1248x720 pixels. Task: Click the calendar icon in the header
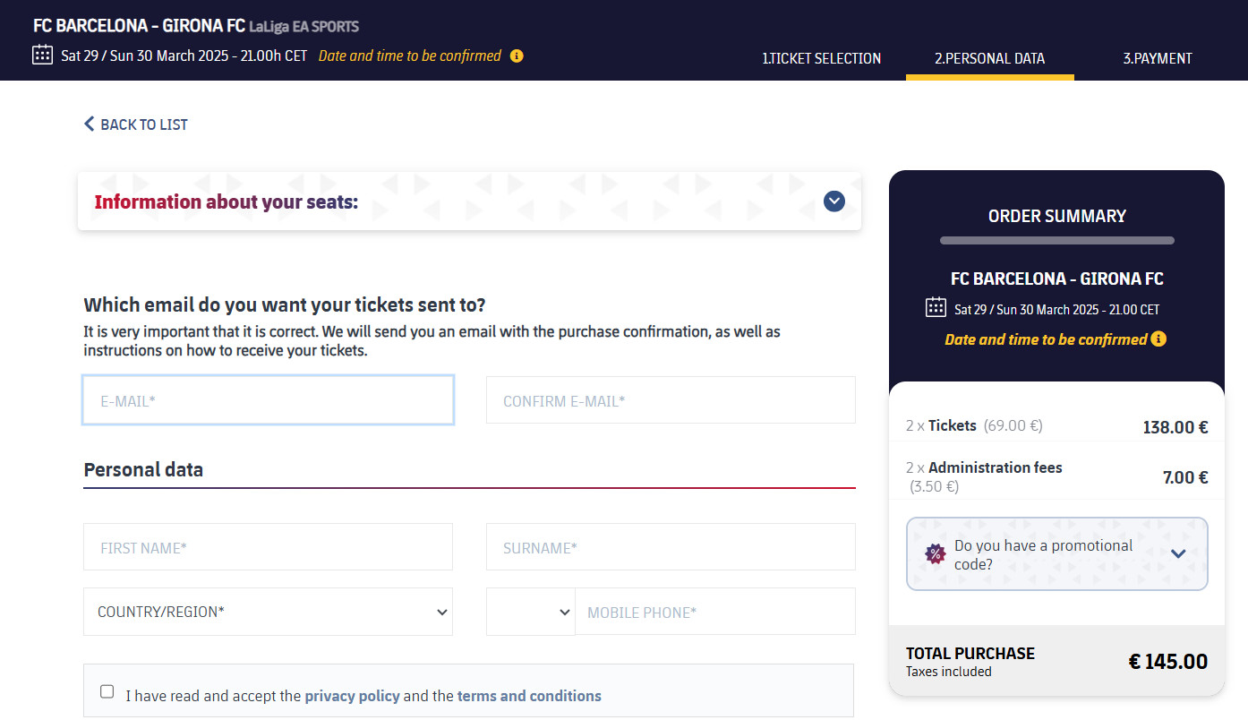click(x=42, y=55)
